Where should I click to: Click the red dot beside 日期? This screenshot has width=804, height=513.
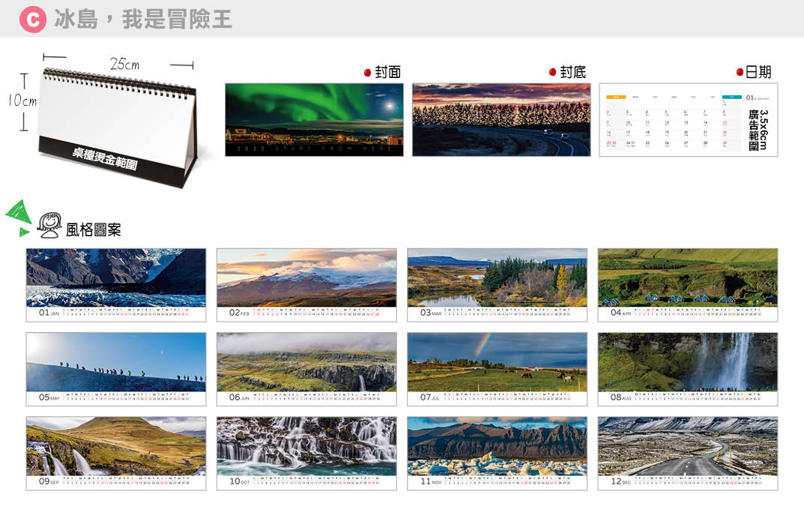click(x=740, y=73)
